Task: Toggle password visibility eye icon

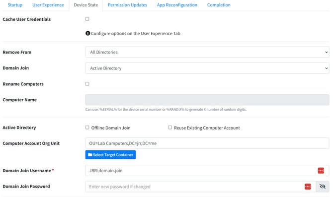Action: pos(323,187)
